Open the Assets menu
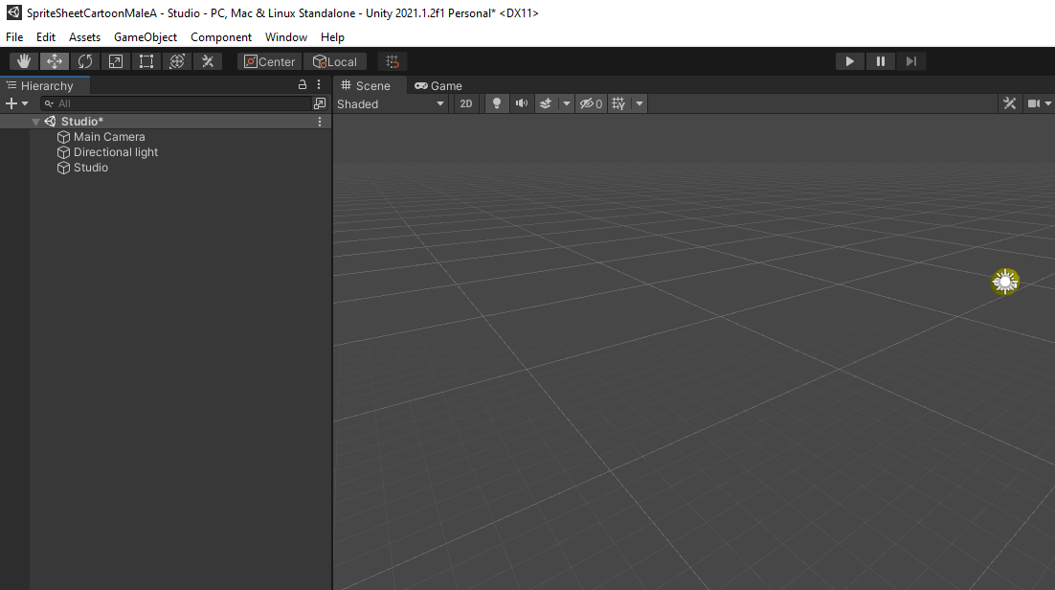 point(85,37)
